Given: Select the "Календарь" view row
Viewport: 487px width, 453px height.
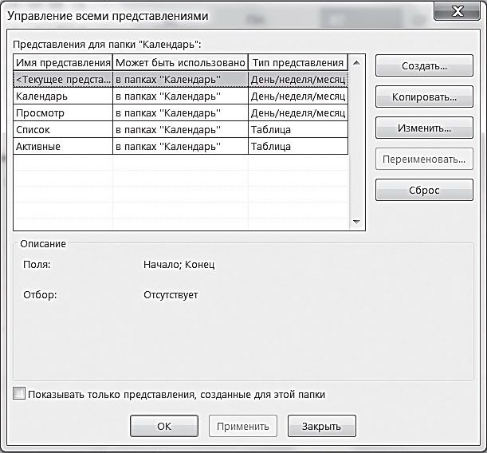Looking at the screenshot, I should 180,96.
